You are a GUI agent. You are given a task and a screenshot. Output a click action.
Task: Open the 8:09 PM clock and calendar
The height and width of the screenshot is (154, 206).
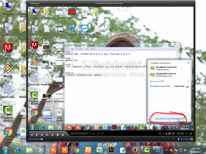[196, 150]
